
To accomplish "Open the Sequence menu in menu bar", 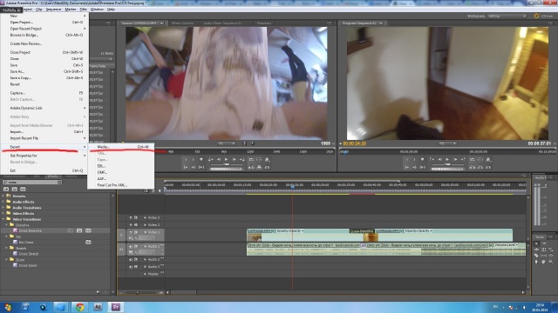I will 53,10.
